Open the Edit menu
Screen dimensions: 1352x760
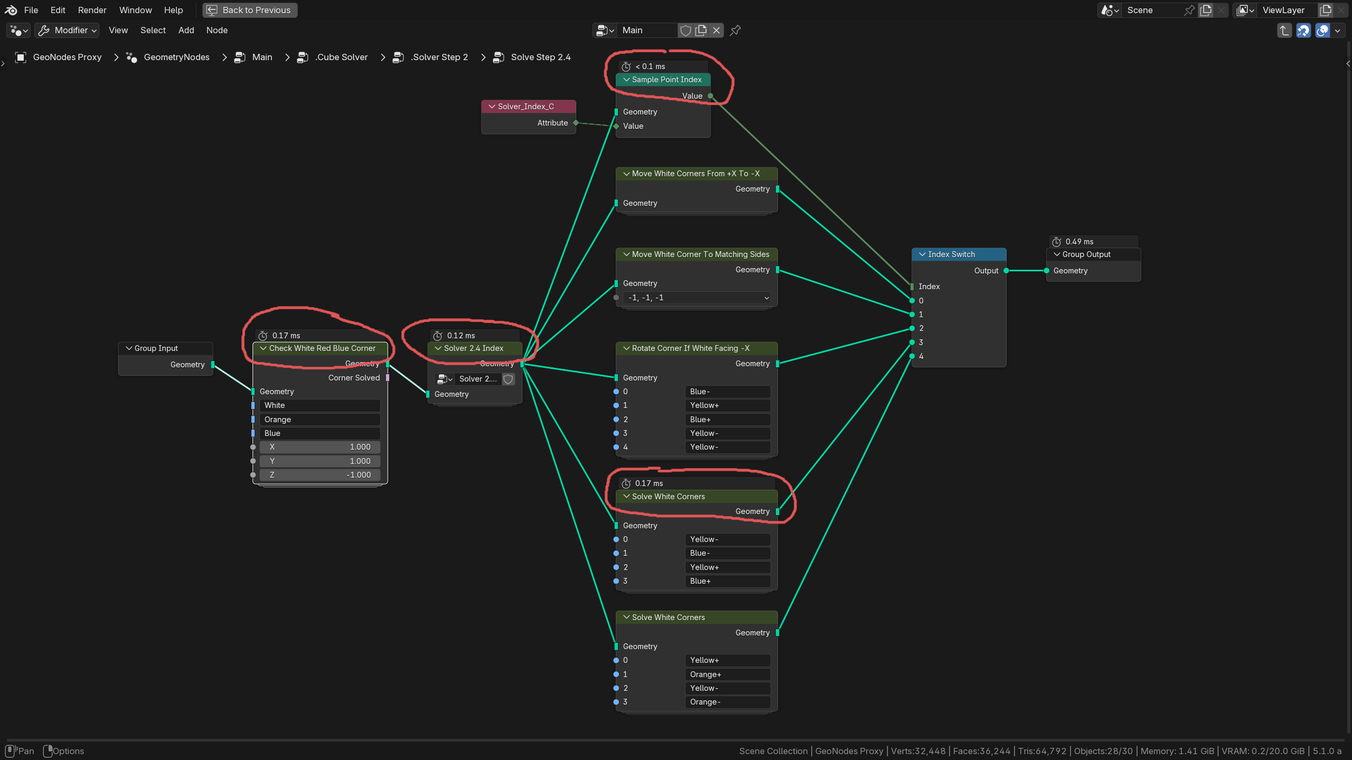click(x=58, y=10)
